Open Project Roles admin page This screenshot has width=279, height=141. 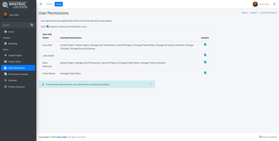tap(14, 62)
